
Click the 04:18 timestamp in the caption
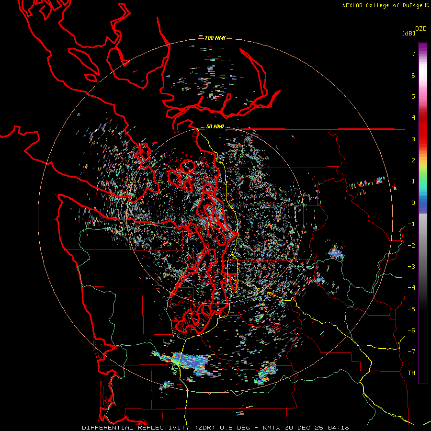click(338, 428)
